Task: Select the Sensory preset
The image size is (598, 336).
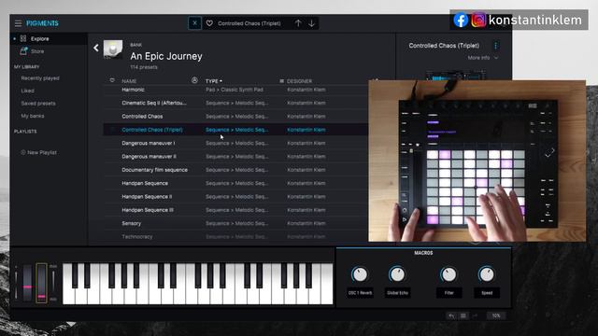Action: [x=131, y=223]
